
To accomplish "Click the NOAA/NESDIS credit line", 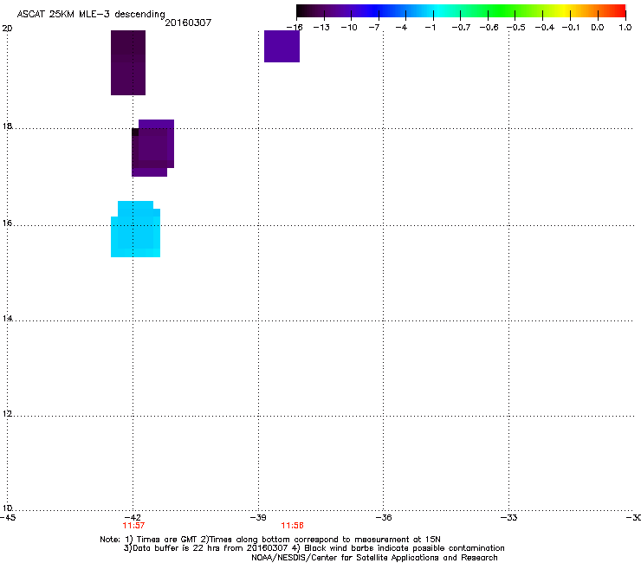I will [x=374, y=558].
